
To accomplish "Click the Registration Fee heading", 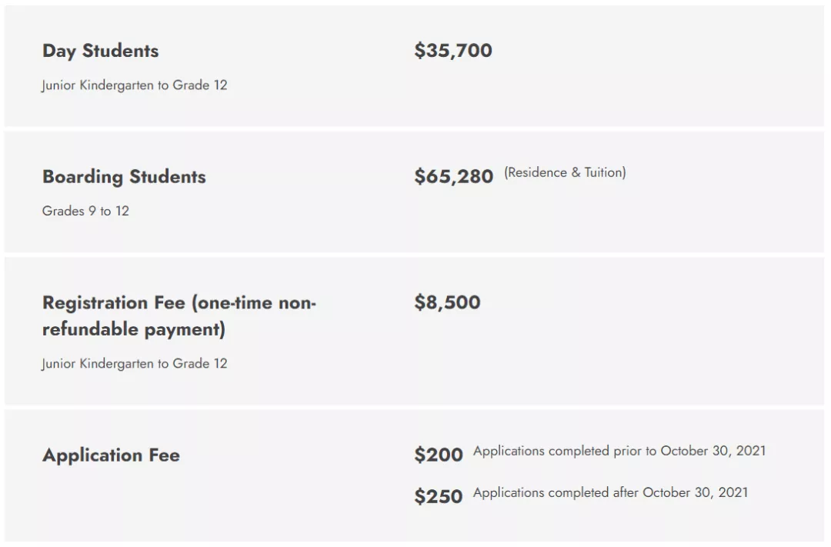I will [x=179, y=316].
